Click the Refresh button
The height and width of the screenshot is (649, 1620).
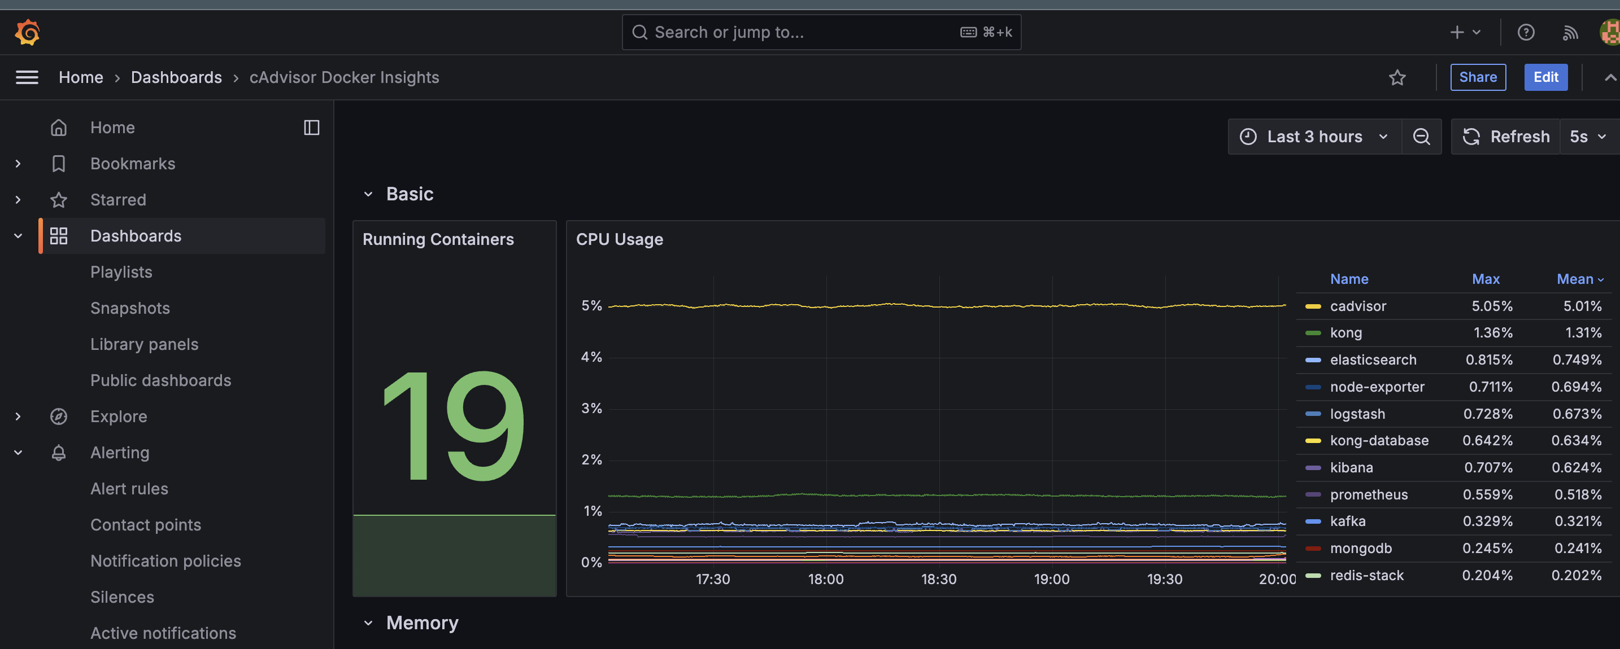point(1505,137)
